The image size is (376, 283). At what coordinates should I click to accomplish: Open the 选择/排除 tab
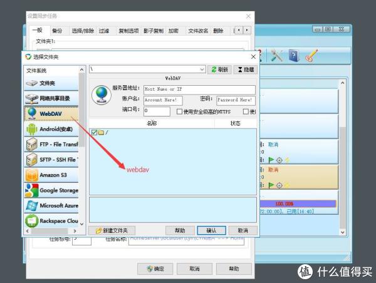click(x=83, y=31)
